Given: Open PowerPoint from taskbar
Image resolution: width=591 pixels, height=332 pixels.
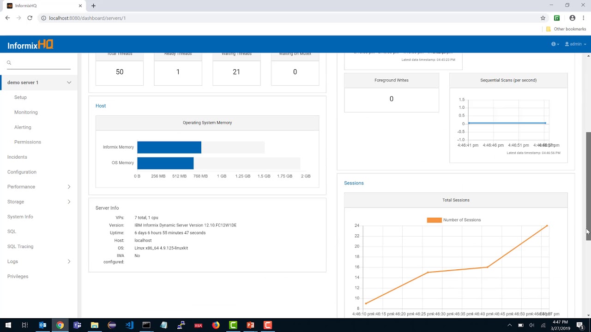Looking at the screenshot, I should pos(250,325).
